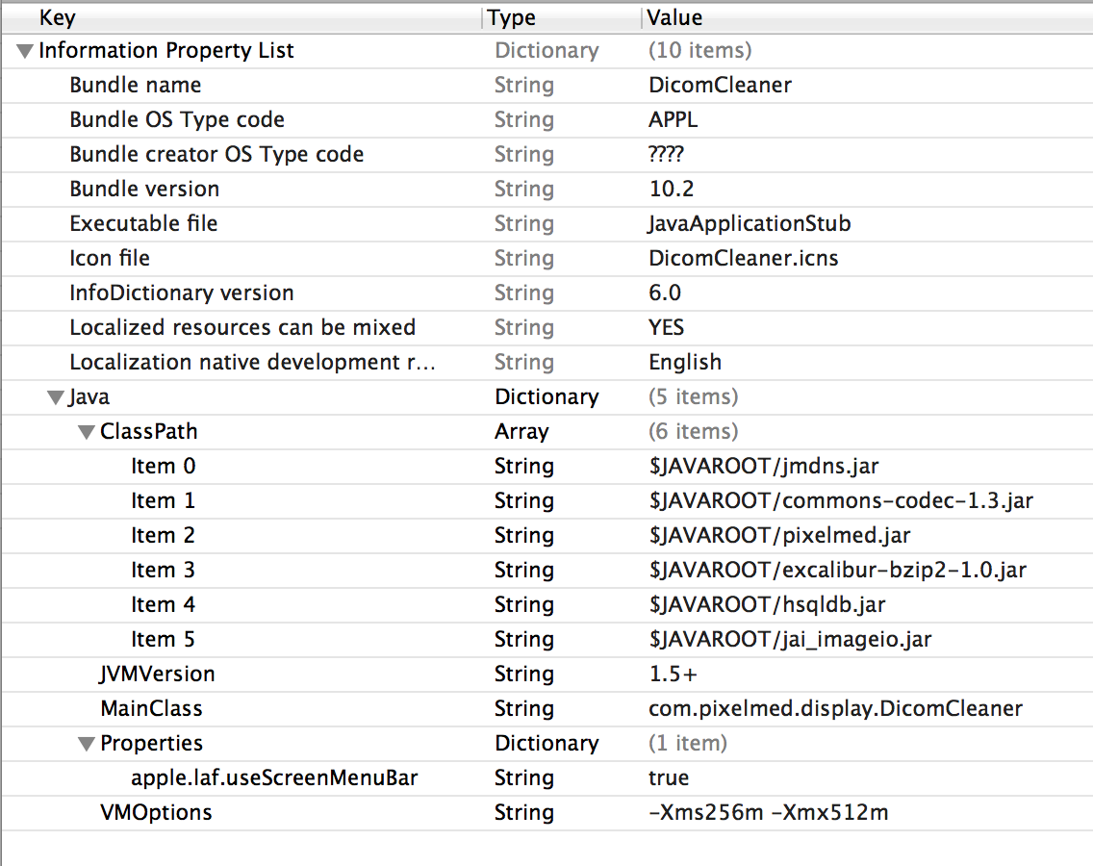Collapse the Properties dictionary triangle

[x=87, y=744]
